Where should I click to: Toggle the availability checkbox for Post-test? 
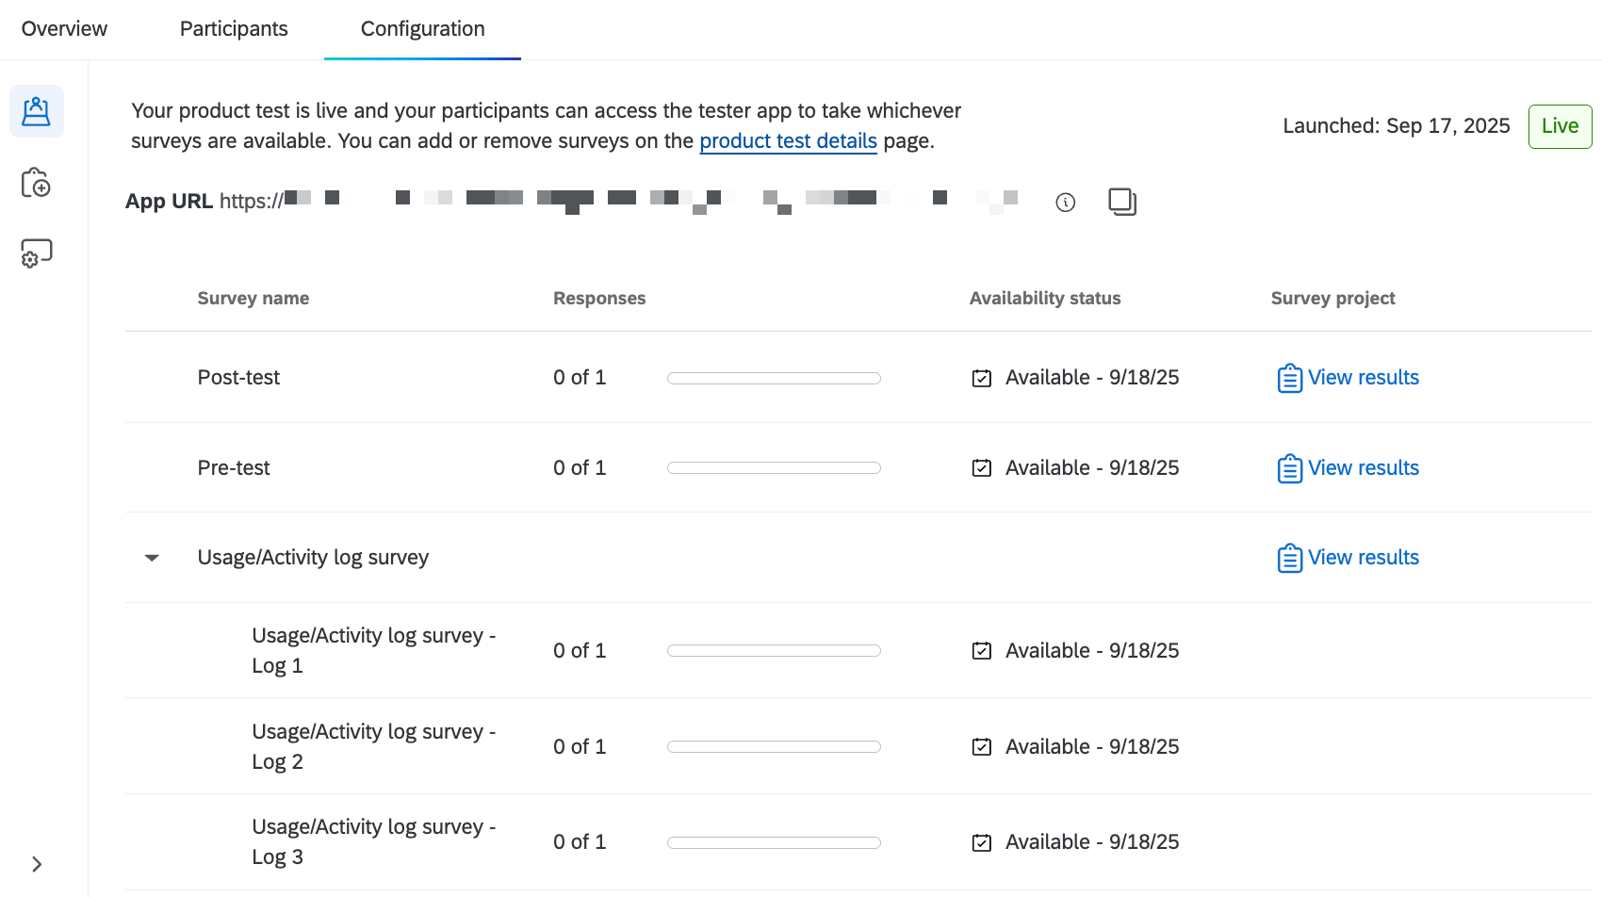tap(981, 377)
